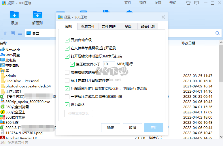This screenshot has height=146, width=223.
Task: Enable 解压完成打开目标文件夹 checkbox
Action: 67,81
